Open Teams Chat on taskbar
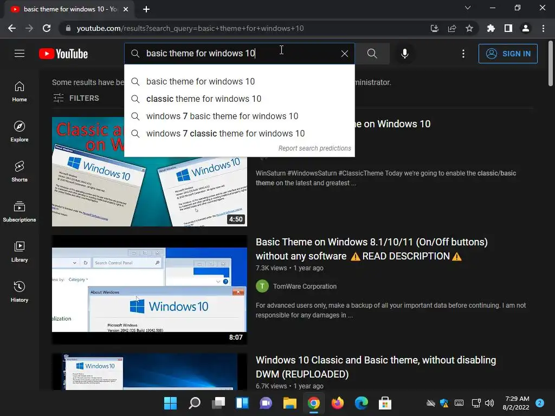Image resolution: width=555 pixels, height=416 pixels. (266, 403)
